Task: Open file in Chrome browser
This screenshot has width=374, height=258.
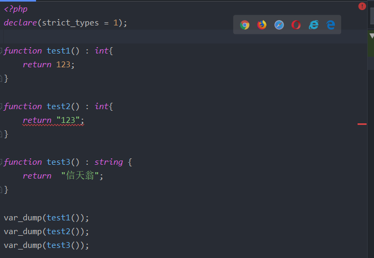Action: coord(245,25)
